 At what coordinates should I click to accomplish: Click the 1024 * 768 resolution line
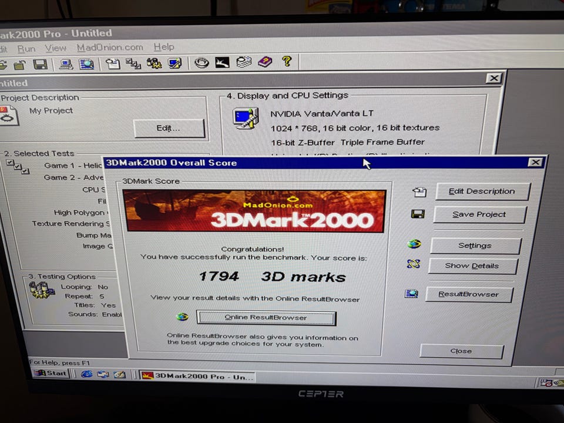coord(355,128)
